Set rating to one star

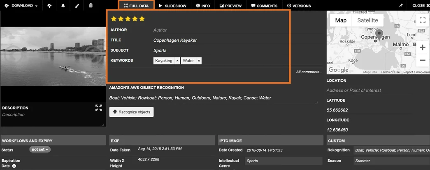coord(114,19)
